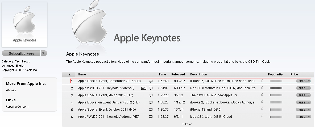Open info icon for iPhone 4S episode
The width and height of the screenshot is (315, 127).
point(262,109)
